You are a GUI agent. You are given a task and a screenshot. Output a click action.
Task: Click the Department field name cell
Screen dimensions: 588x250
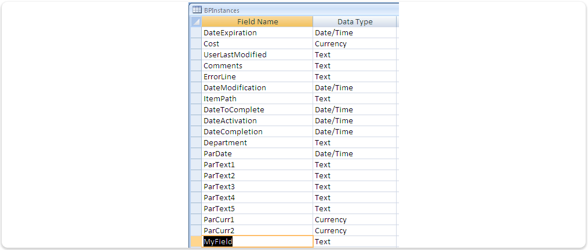[257, 143]
